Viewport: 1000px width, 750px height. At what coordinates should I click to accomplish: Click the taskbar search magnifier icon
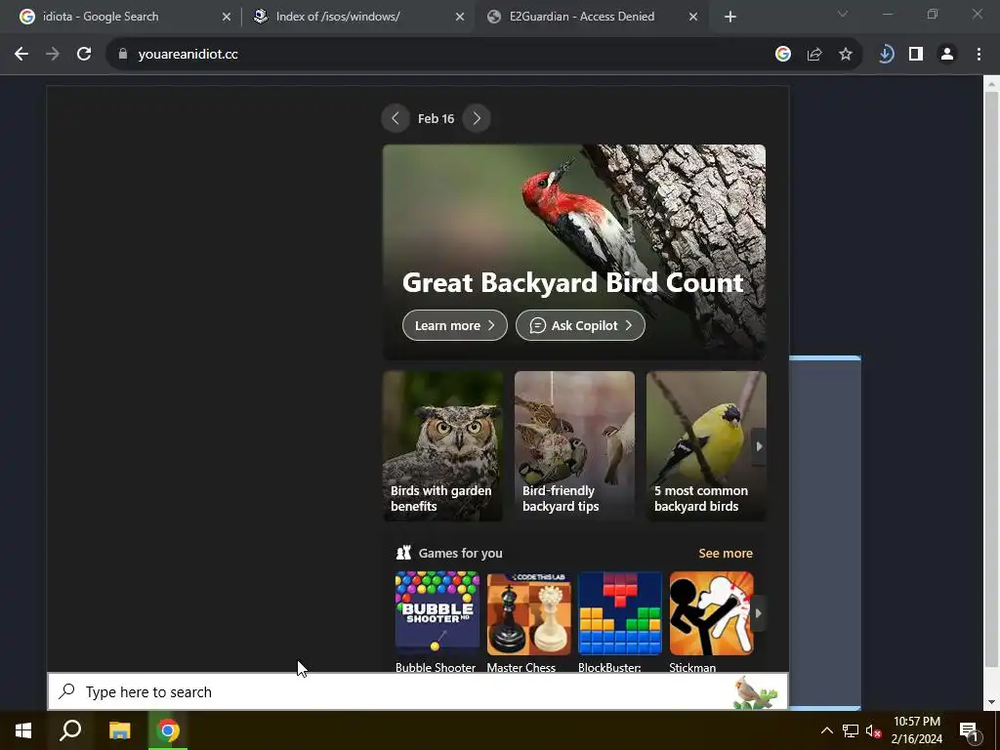(x=70, y=730)
